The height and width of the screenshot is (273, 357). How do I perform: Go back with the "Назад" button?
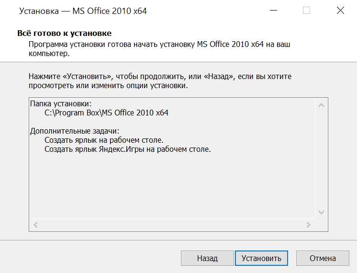pyautogui.click(x=207, y=258)
